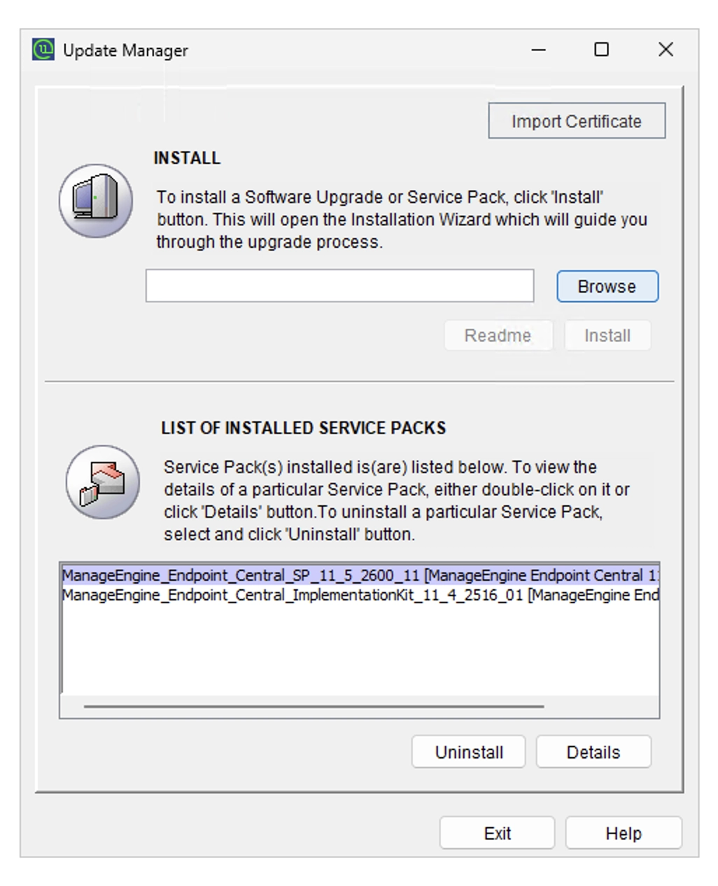This screenshot has width=718, height=886.
Task: Close the Update Manager window
Action: tap(666, 50)
